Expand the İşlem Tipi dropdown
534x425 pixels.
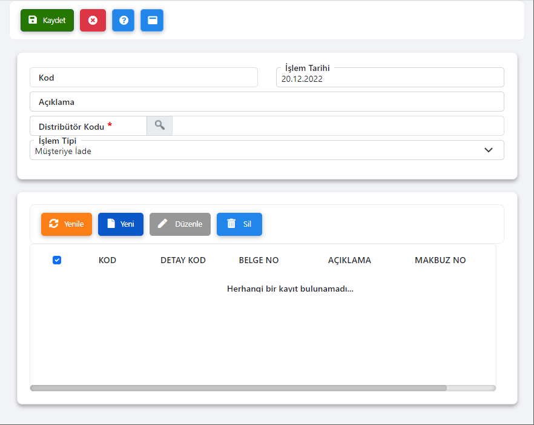click(x=266, y=151)
